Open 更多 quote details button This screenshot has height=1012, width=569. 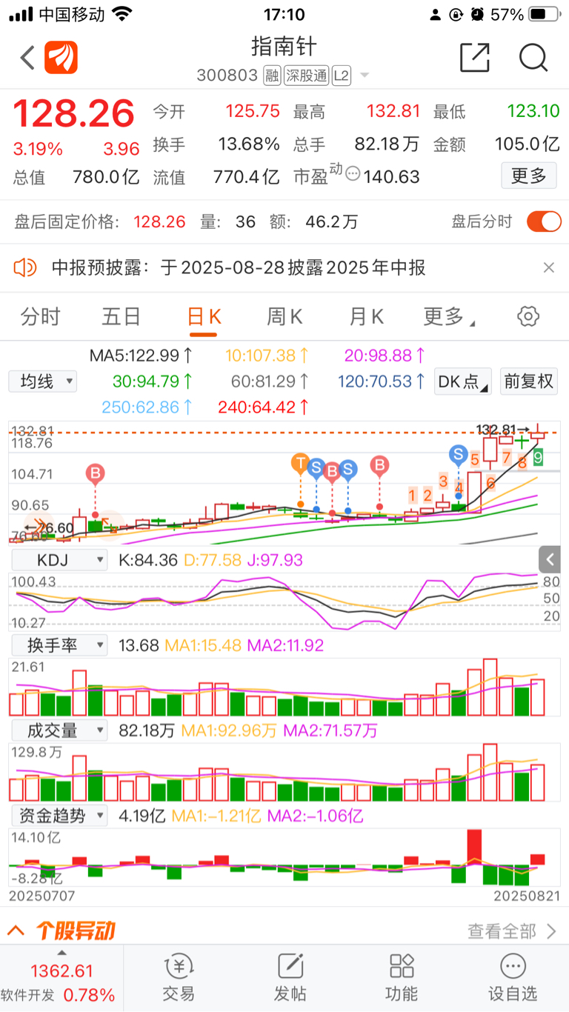(529, 176)
